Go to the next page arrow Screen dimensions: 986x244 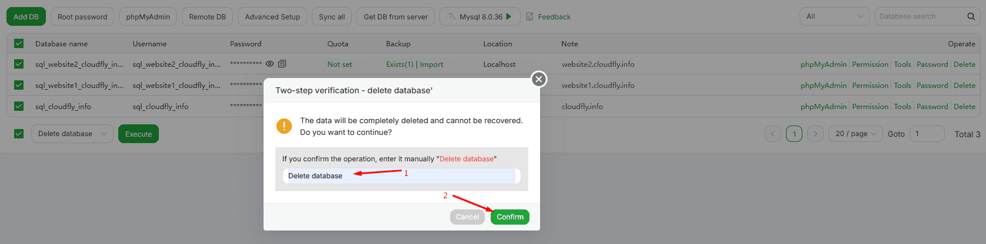point(815,134)
